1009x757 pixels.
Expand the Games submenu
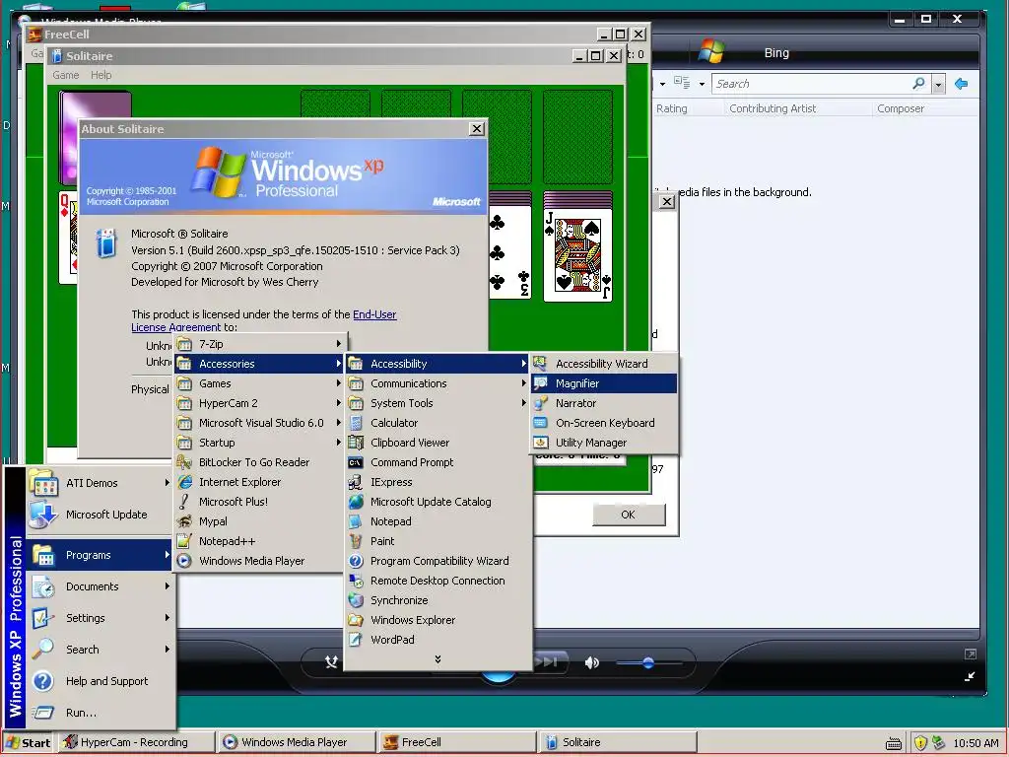pos(260,383)
